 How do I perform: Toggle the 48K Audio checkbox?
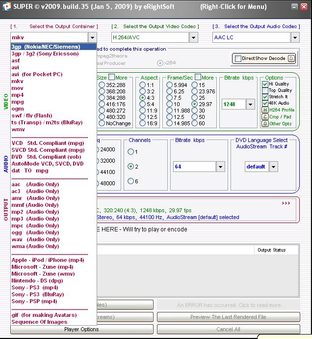[265, 103]
